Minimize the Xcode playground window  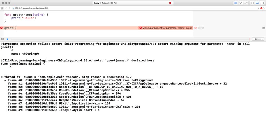(x=6, y=3)
